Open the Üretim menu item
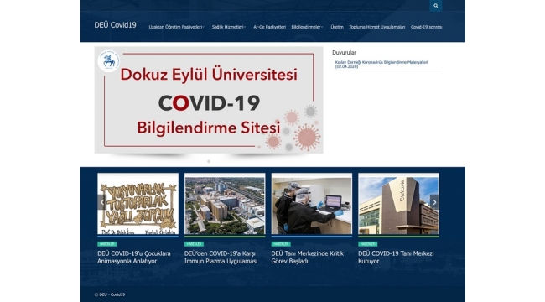Image resolution: width=545 pixels, height=302 pixels. [337, 27]
